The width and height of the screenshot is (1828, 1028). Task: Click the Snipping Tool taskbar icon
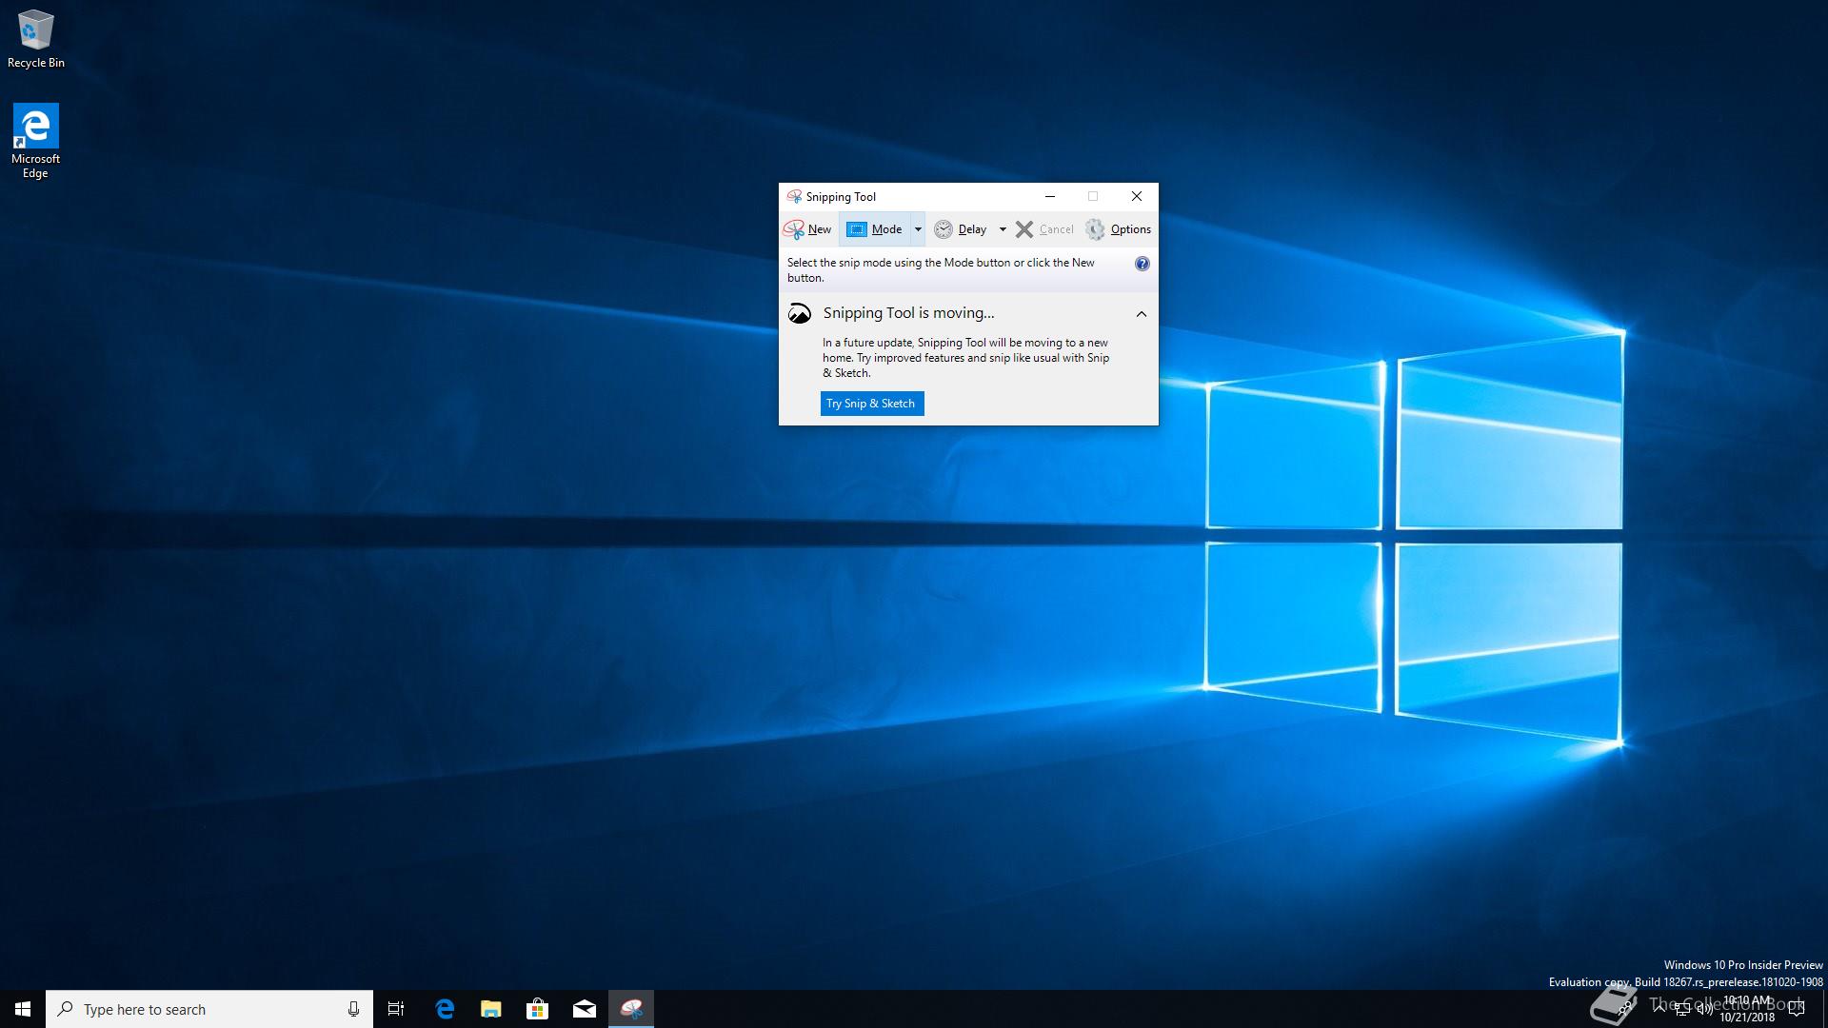[631, 1009]
